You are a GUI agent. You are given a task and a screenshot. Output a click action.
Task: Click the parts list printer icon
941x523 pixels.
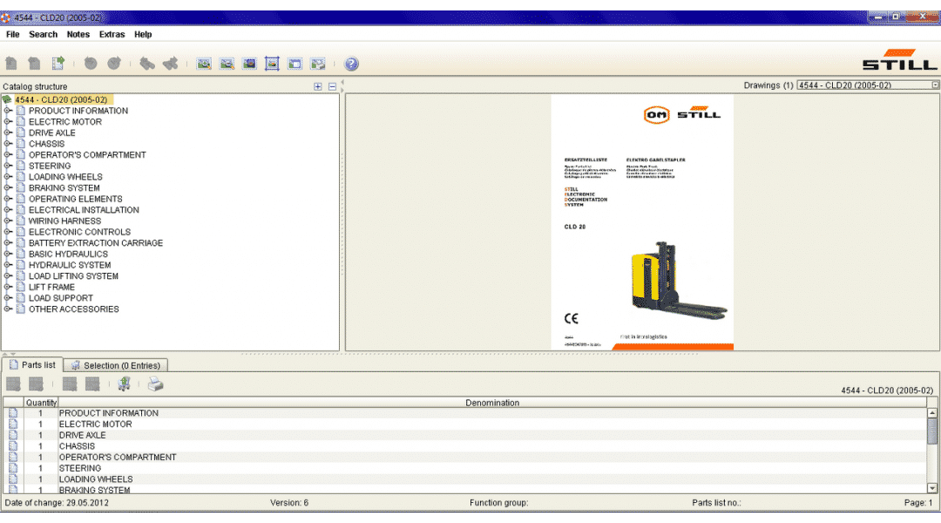tap(155, 384)
